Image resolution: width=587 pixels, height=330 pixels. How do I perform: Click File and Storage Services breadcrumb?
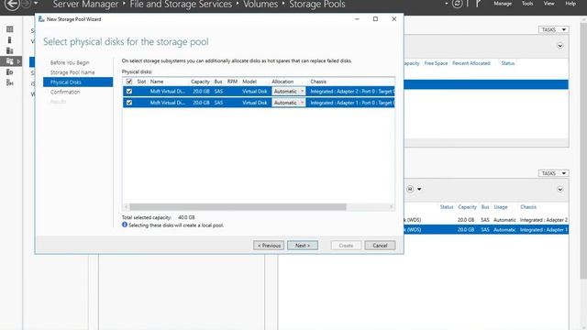(x=181, y=5)
